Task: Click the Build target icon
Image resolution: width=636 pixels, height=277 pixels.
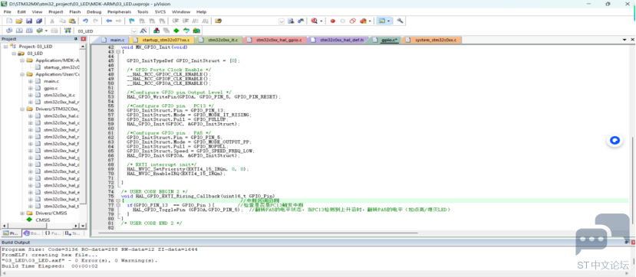Action: pos(19,31)
